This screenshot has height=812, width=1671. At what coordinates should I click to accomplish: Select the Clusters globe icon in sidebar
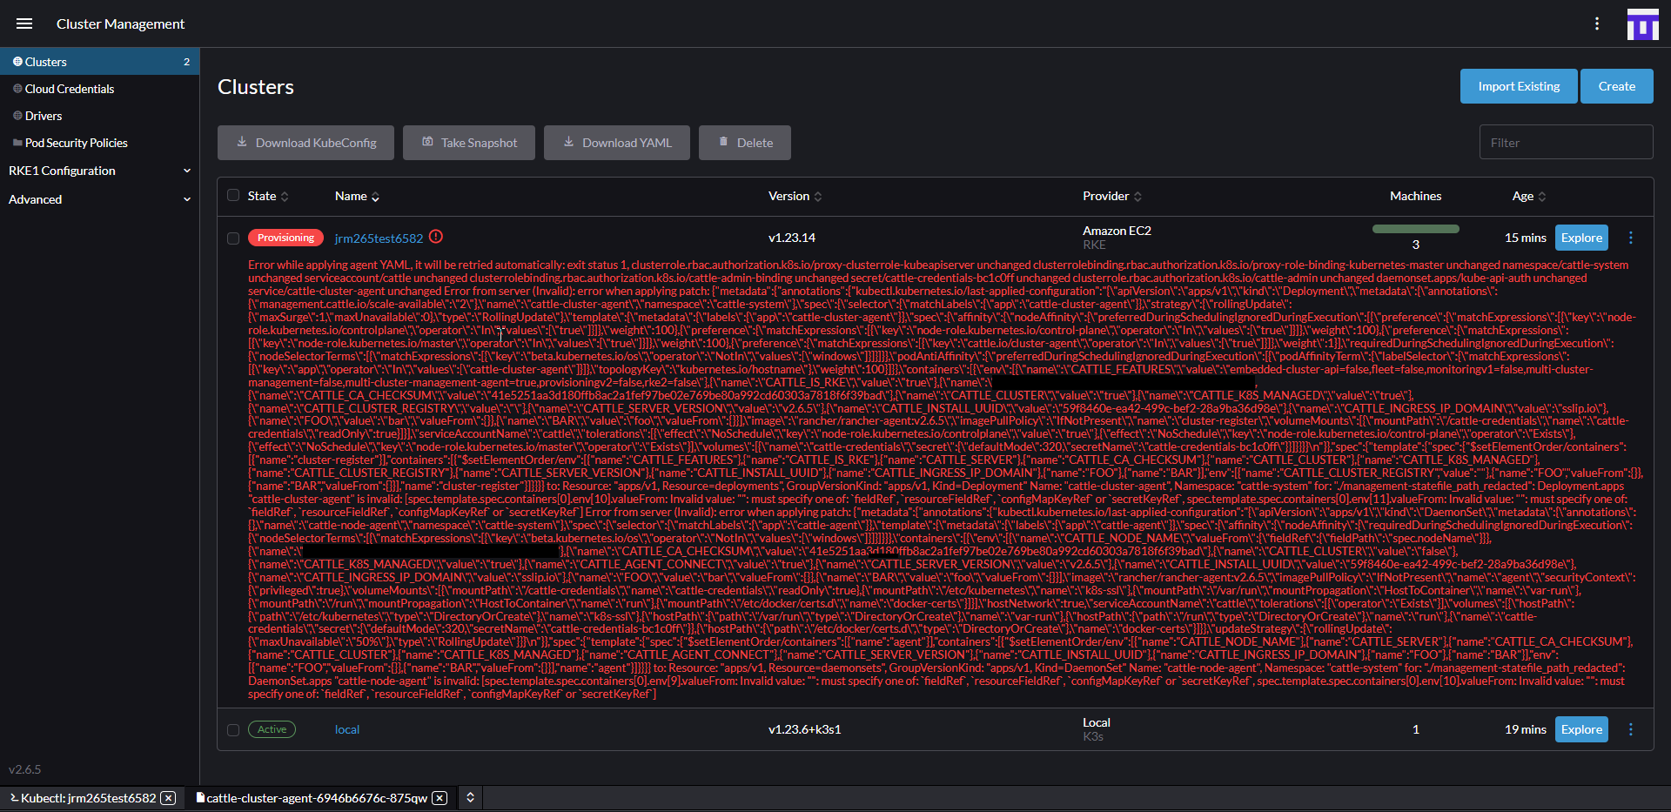17,61
